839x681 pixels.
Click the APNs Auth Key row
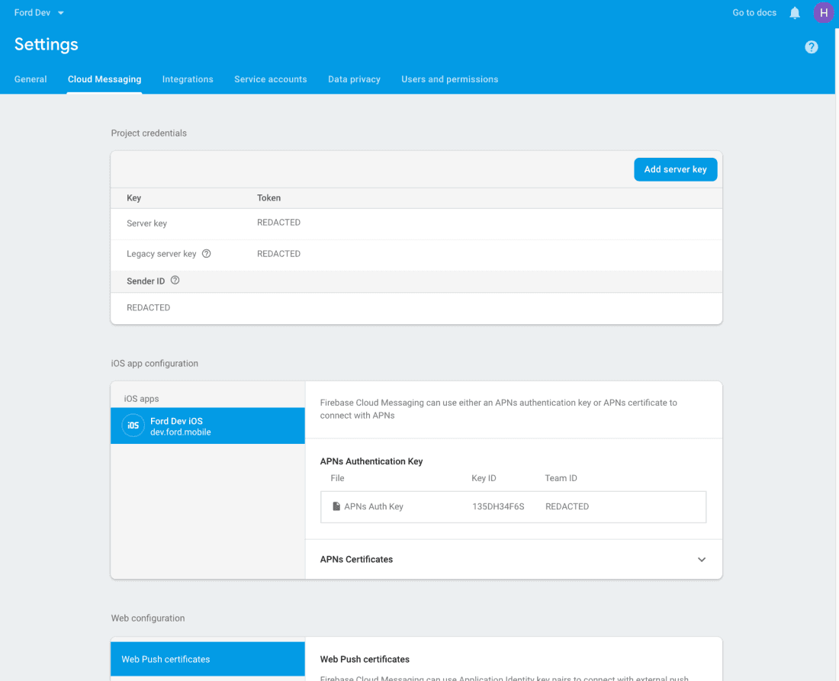[x=513, y=506]
